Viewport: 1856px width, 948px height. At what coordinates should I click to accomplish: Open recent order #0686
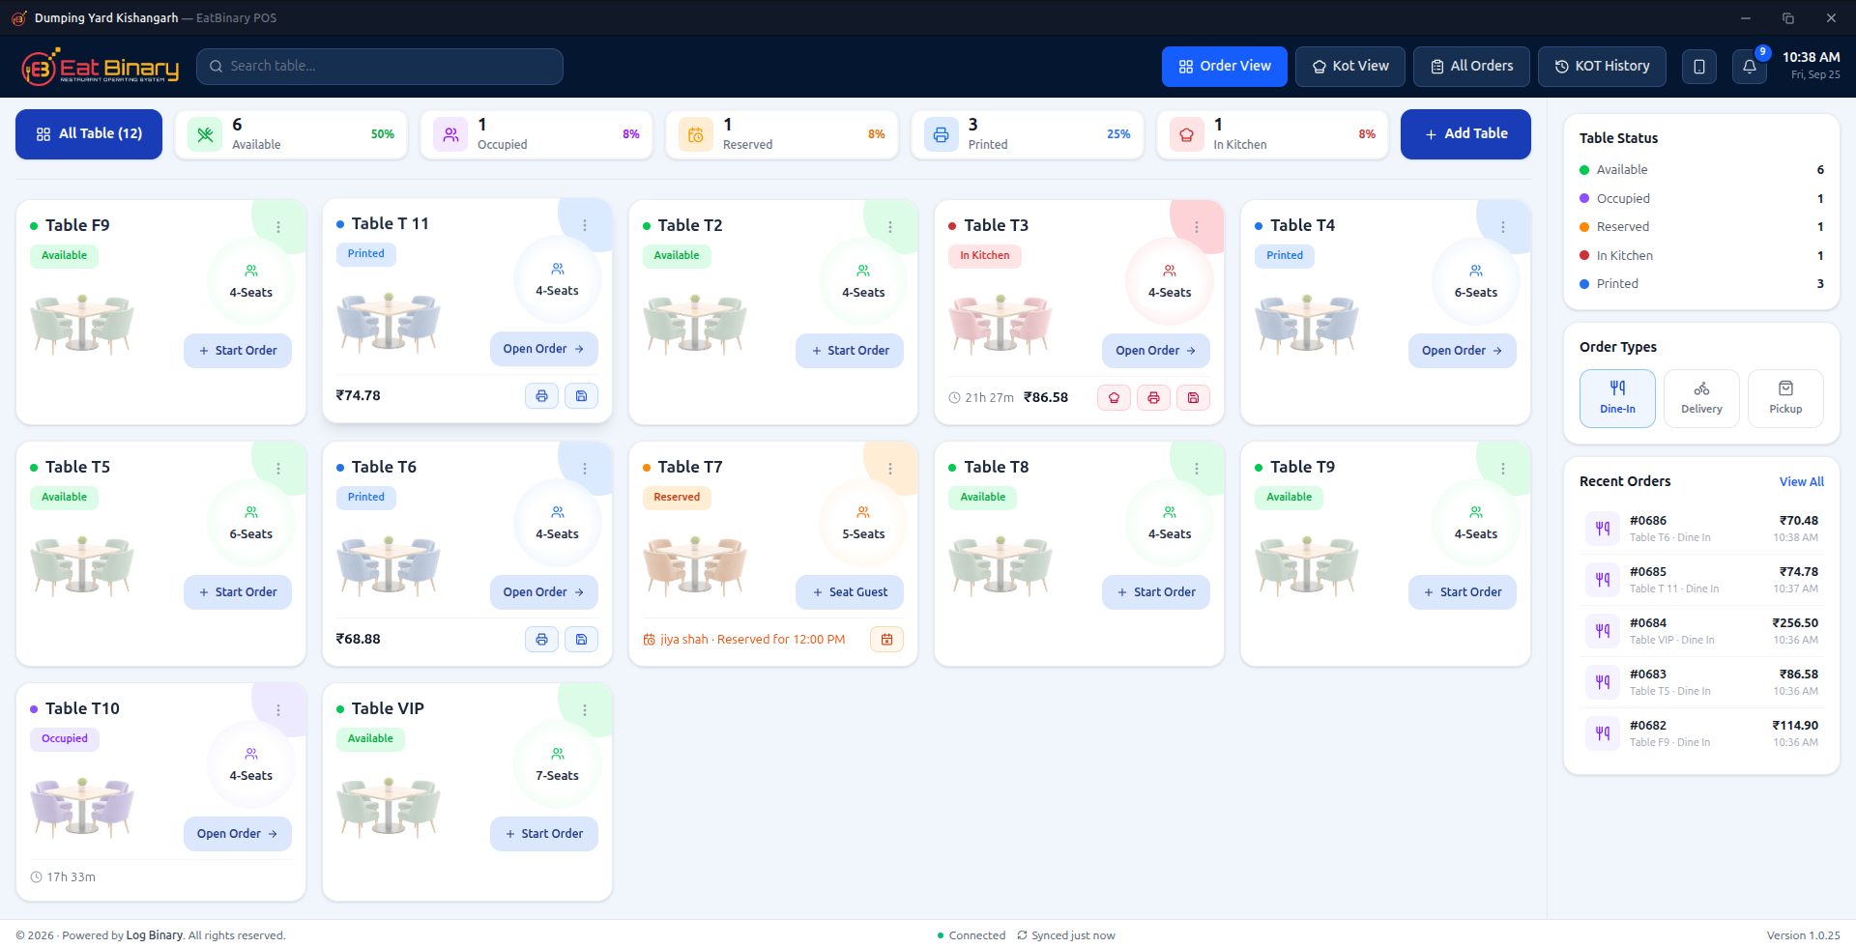(x=1701, y=529)
